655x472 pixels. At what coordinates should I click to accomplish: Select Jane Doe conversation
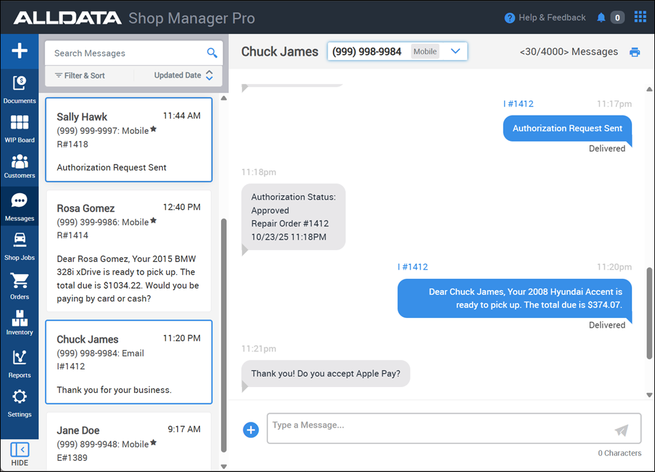pos(129,442)
